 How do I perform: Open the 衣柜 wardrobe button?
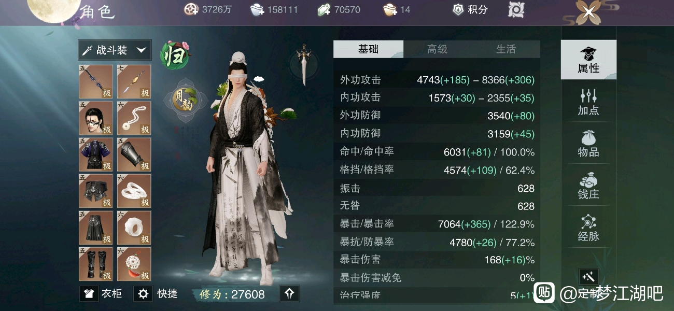[102, 294]
